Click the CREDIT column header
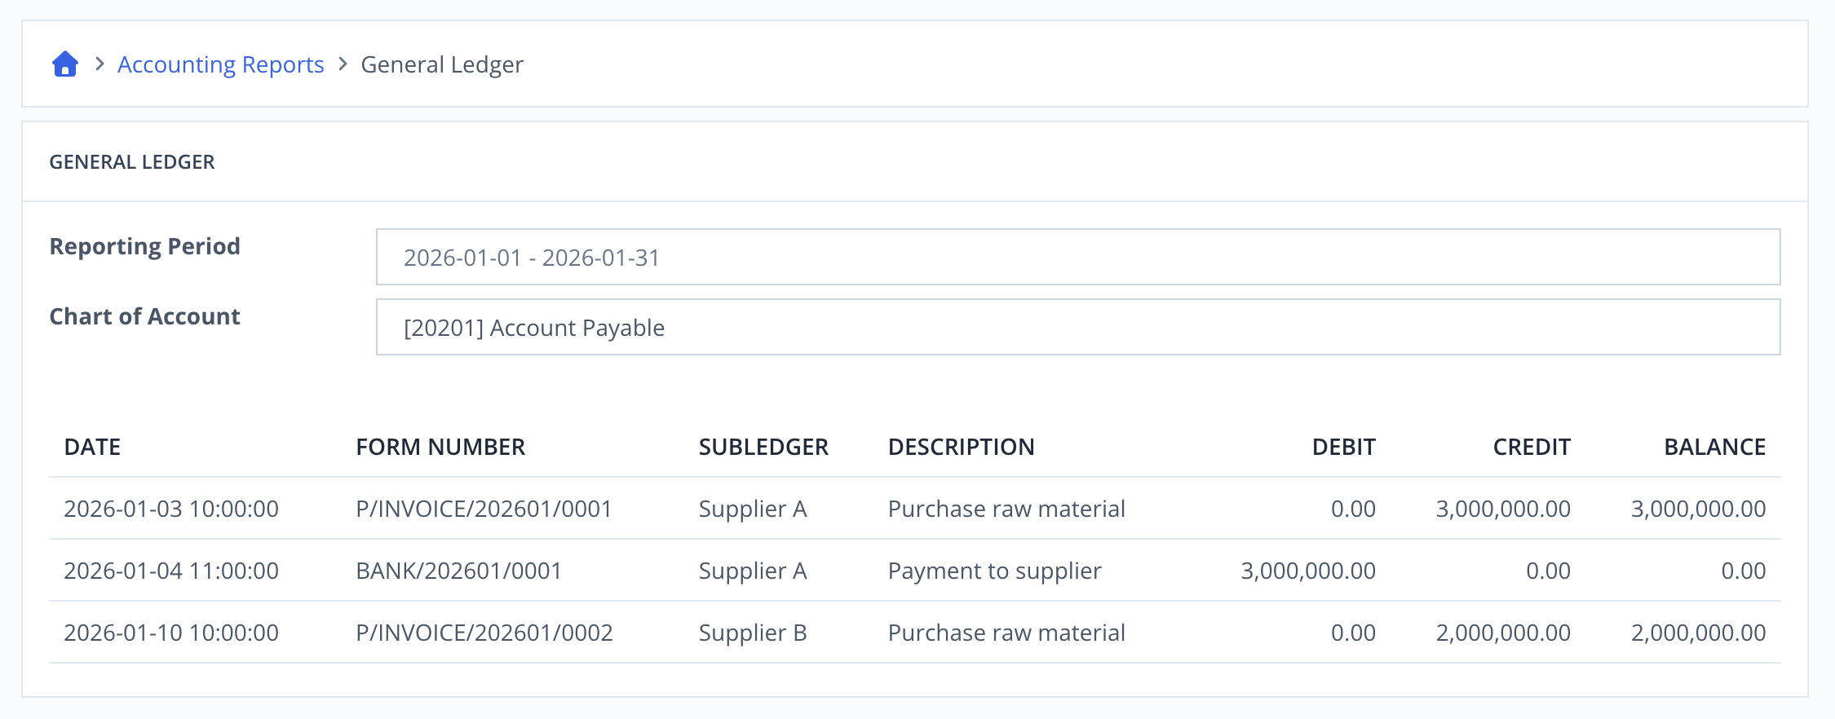Screen dimensions: 1835x719 point(1532,447)
